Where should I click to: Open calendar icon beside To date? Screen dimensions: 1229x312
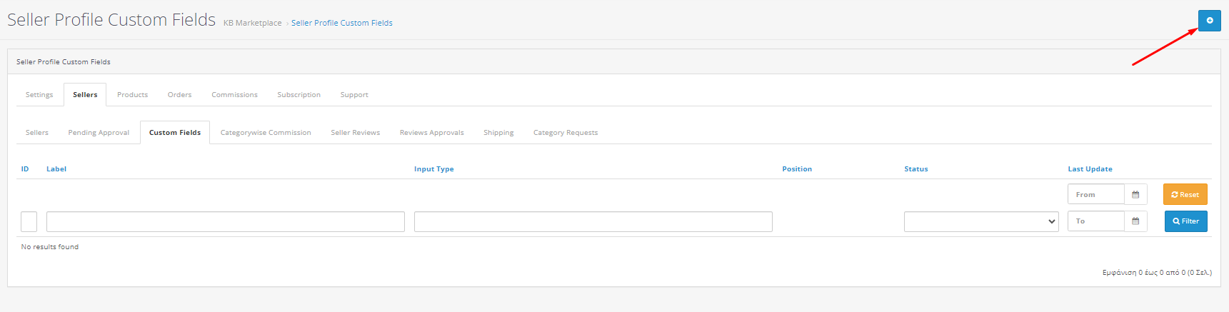pos(1135,221)
